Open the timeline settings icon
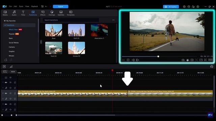Viewport: 216px width, 121px height. (212, 67)
